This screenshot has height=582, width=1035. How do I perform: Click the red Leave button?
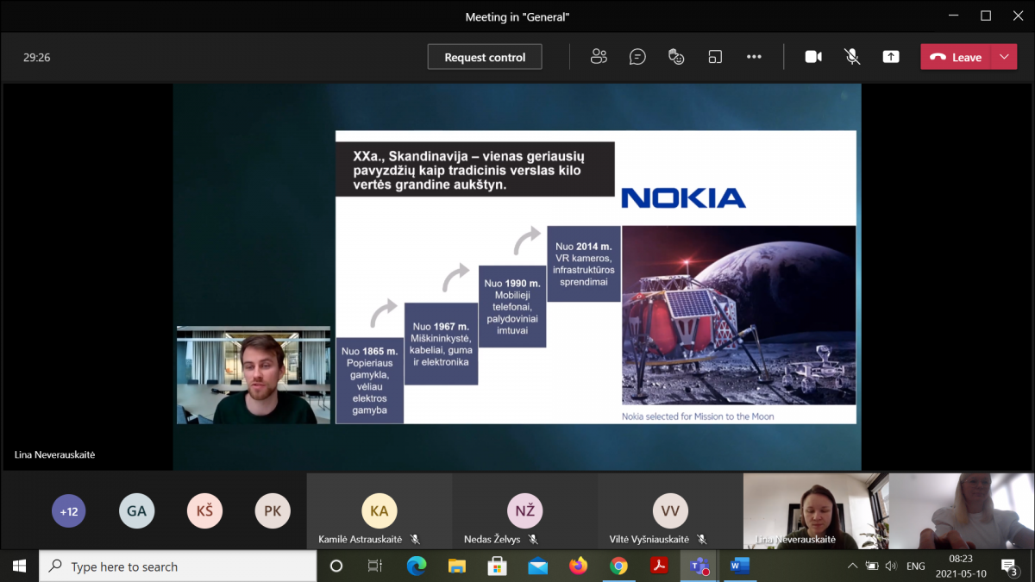point(956,57)
